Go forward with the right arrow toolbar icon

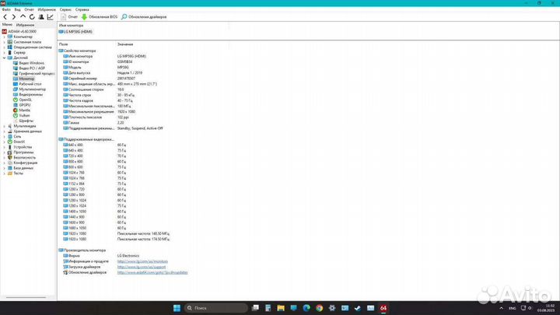pos(14,17)
